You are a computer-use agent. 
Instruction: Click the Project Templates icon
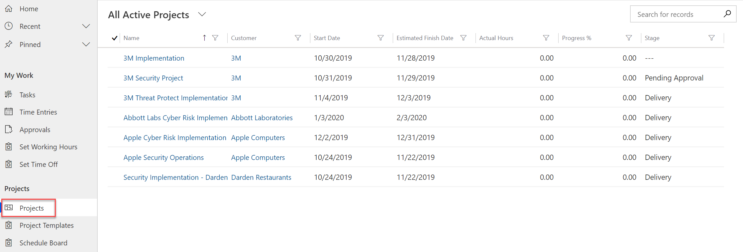pyautogui.click(x=9, y=225)
